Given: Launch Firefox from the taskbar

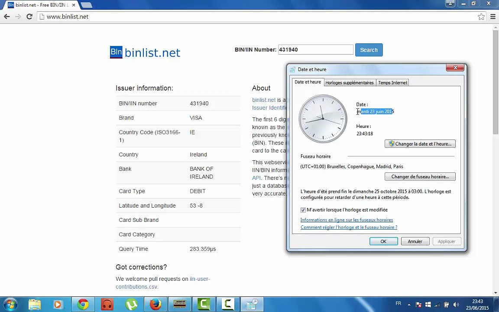Looking at the screenshot, I should 156,305.
